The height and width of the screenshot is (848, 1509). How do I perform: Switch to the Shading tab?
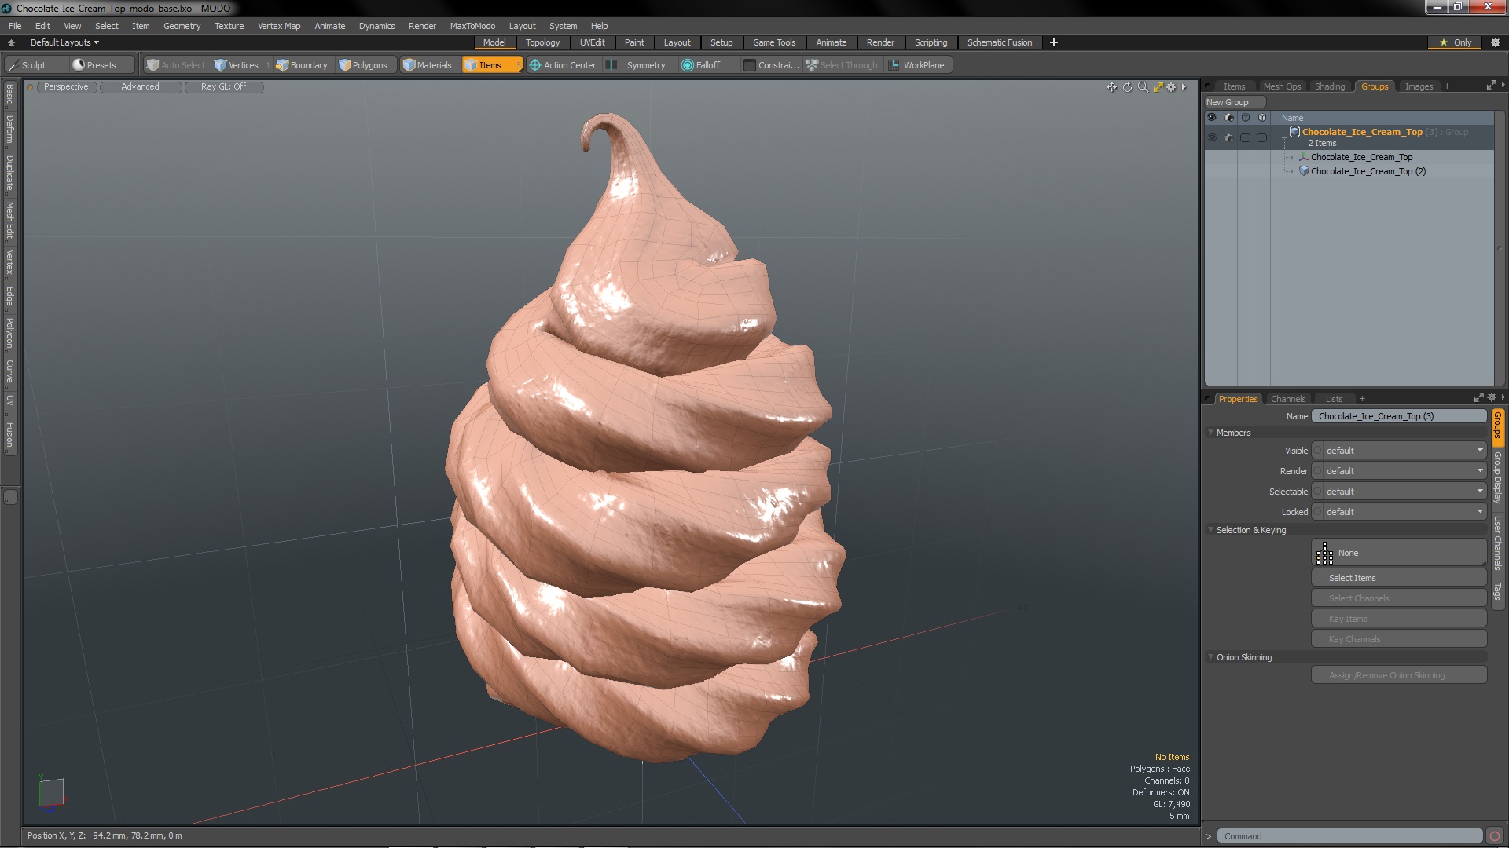click(1329, 86)
